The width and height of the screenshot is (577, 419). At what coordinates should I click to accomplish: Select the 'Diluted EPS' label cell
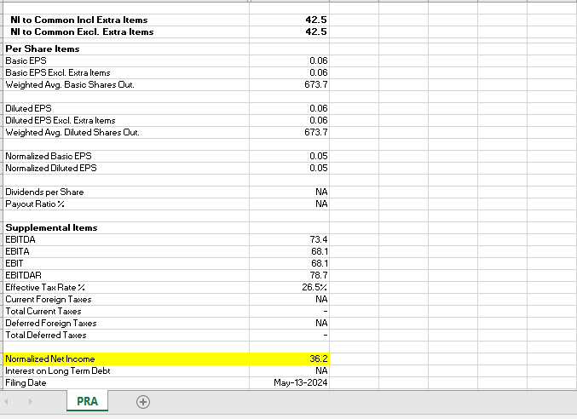[126, 108]
